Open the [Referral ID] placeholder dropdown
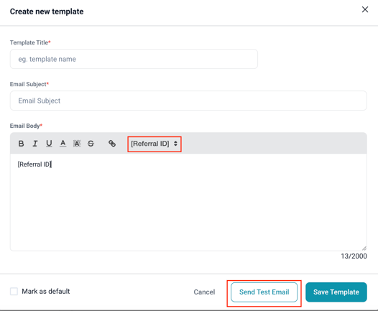The width and height of the screenshot is (378, 311). [155, 144]
